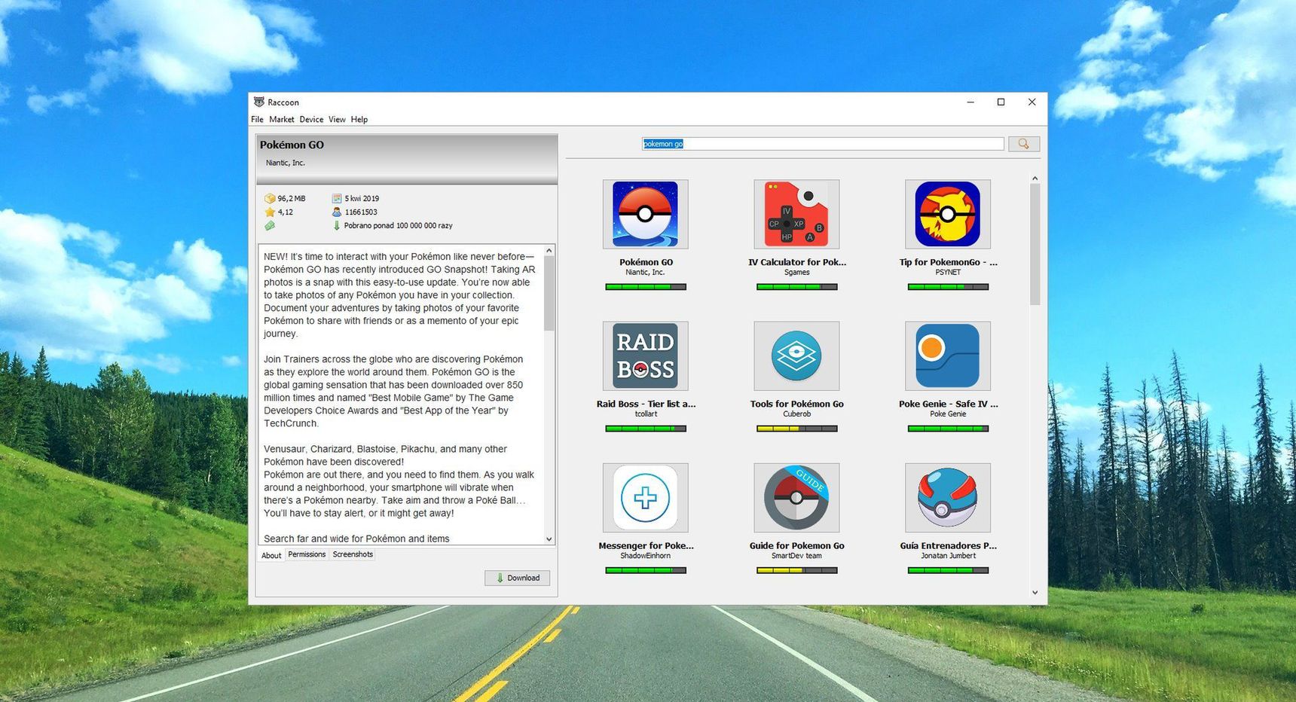The image size is (1296, 702).
Task: Click the Pokémon GO title in details panel
Action: click(x=292, y=145)
